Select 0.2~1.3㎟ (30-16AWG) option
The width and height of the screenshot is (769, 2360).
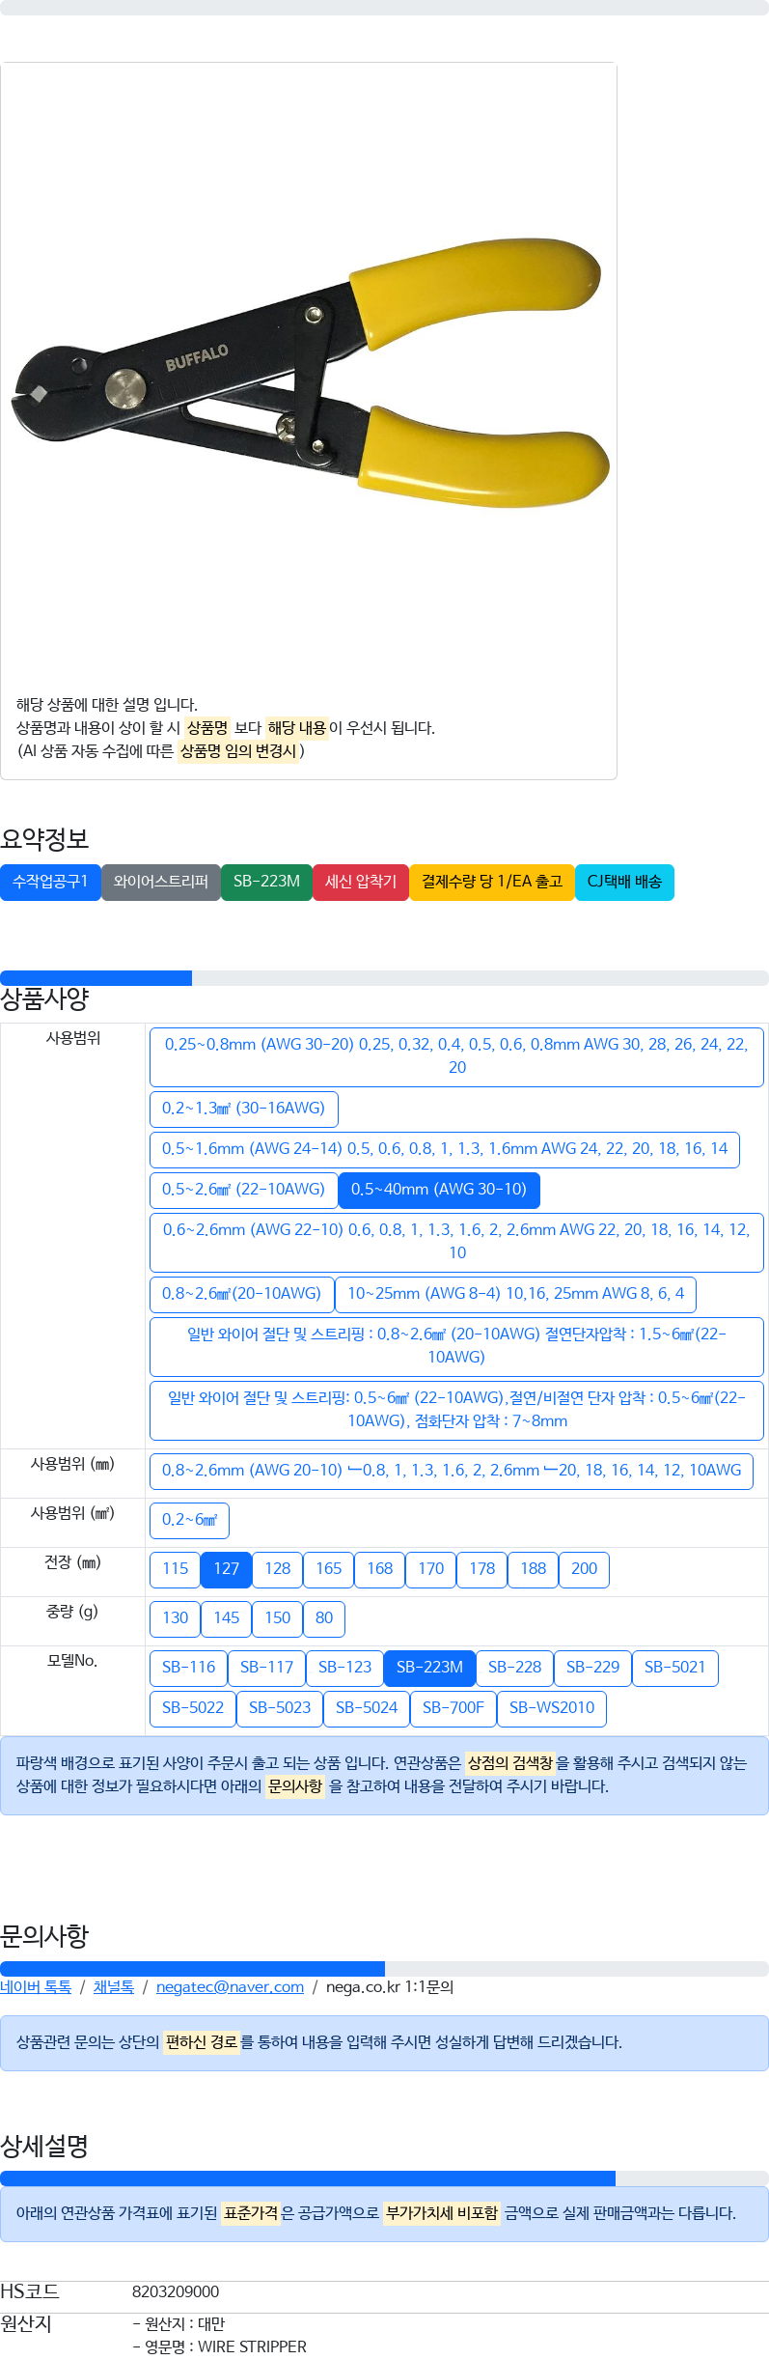(243, 1109)
